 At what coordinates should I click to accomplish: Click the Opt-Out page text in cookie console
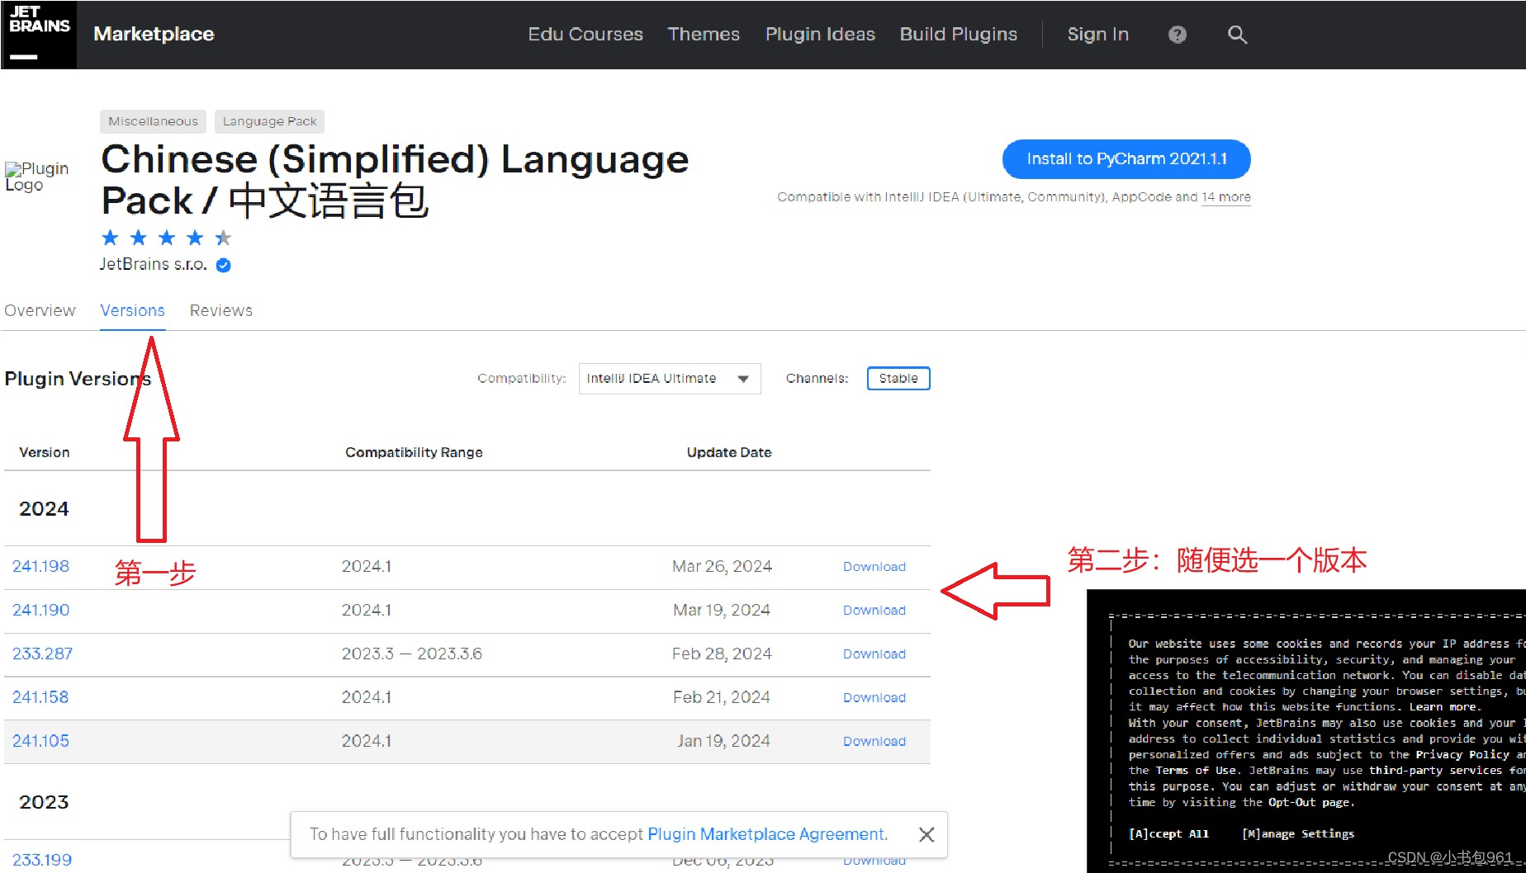[x=1311, y=803]
